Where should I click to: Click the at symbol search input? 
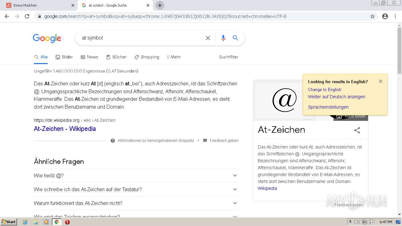pos(141,38)
